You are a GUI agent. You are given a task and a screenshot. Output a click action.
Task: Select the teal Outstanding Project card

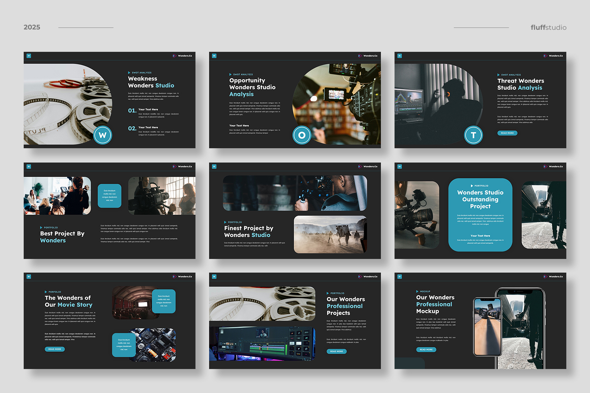click(x=480, y=215)
